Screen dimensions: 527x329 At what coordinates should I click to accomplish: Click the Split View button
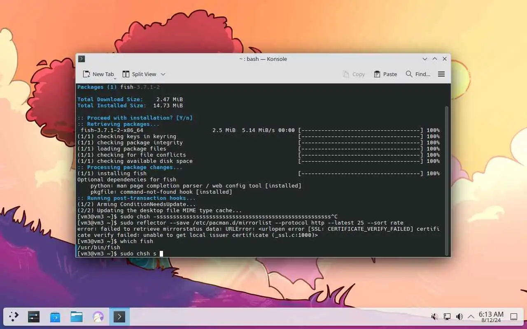(x=139, y=74)
